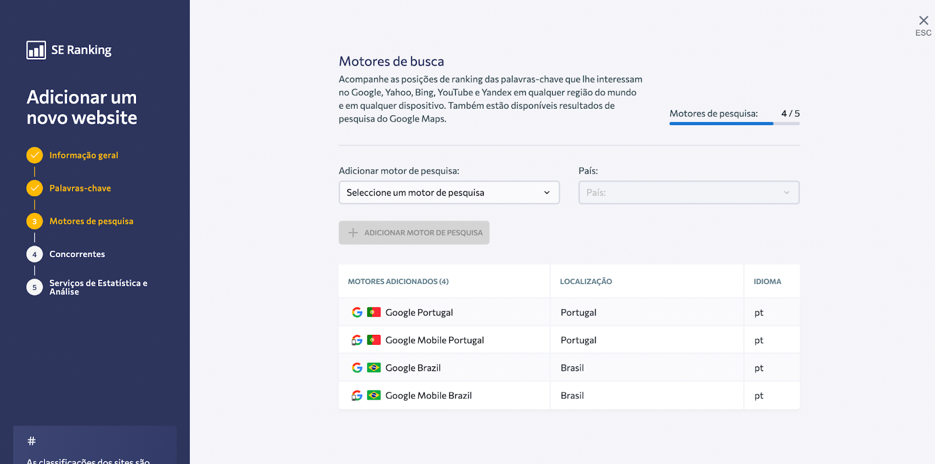Click the Motores de busca heading
Image resolution: width=935 pixels, height=464 pixels.
(392, 61)
